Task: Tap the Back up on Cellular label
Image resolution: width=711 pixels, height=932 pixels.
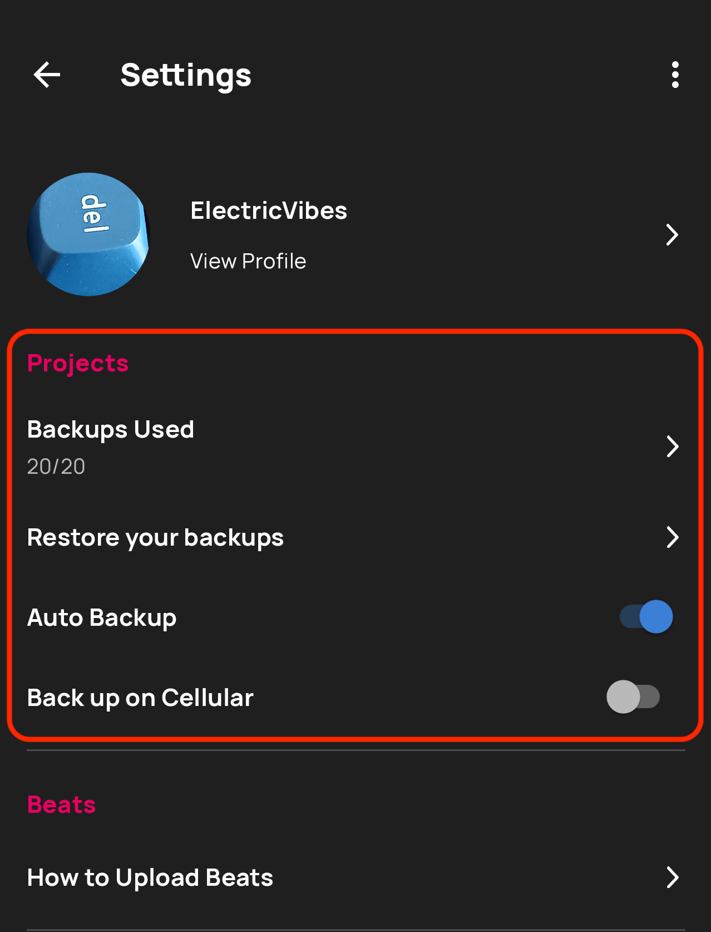Action: coord(140,698)
